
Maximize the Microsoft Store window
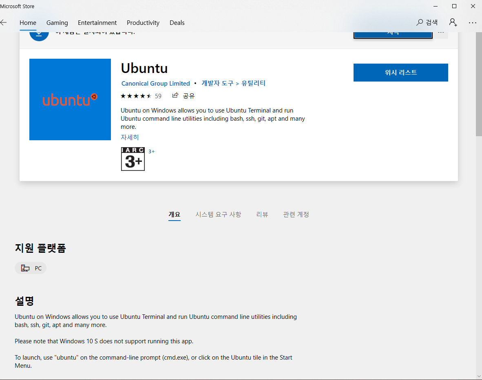(454, 6)
